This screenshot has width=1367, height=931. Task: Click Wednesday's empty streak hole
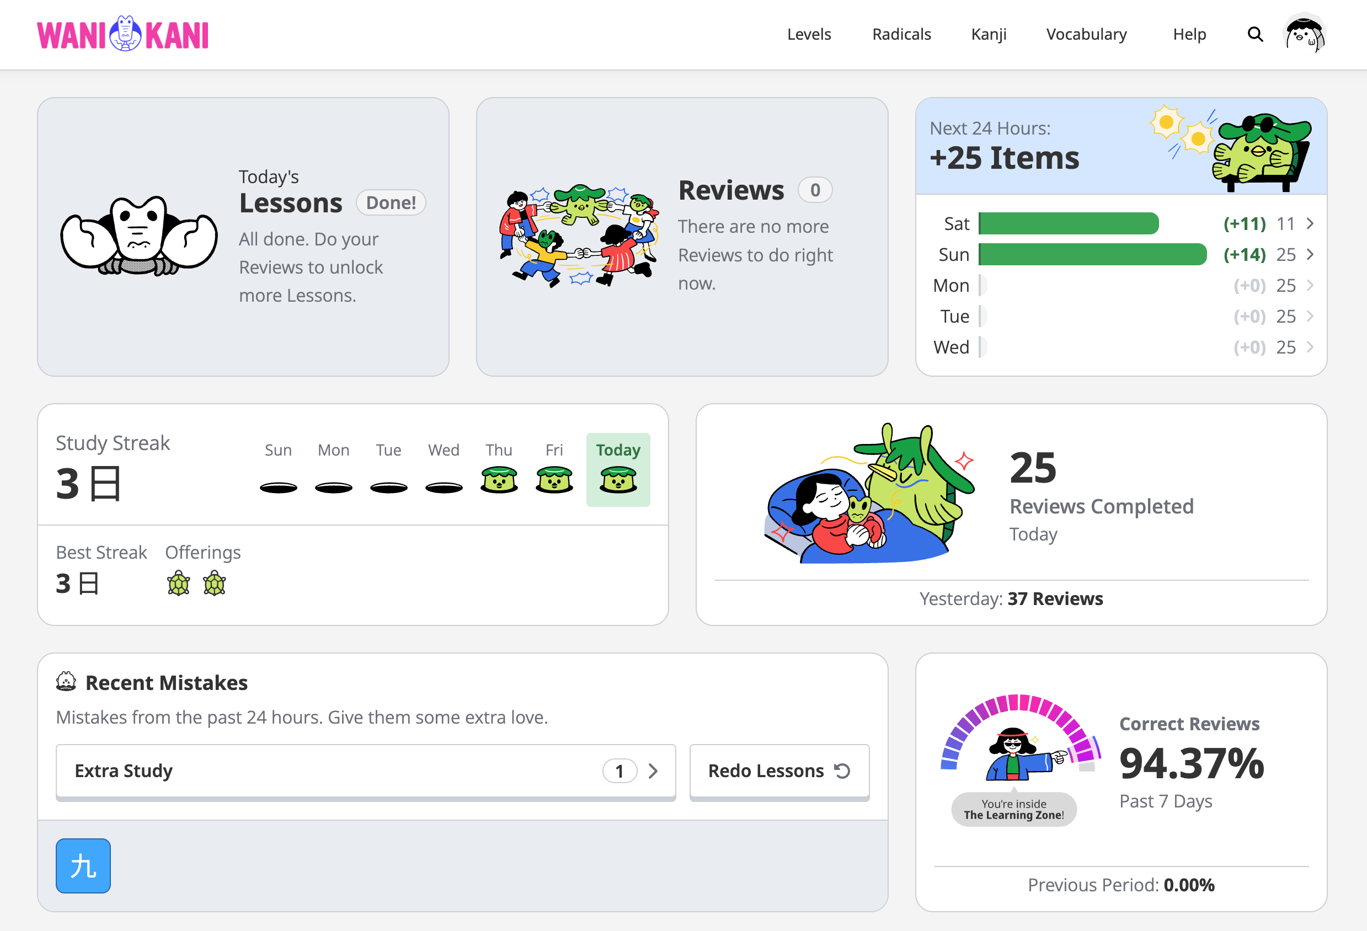[444, 488]
